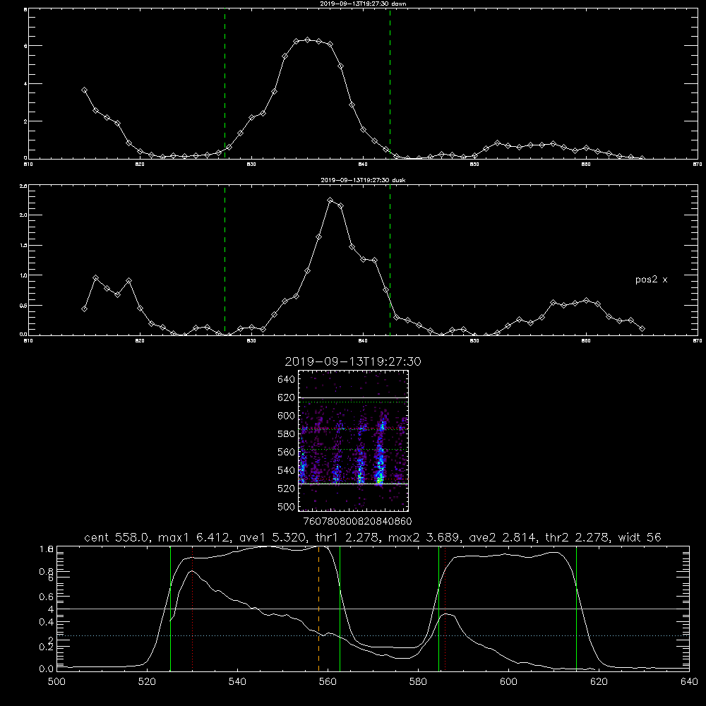This screenshot has width=706, height=706.
Task: Click right green dashed line in dusk plot
Action: click(390, 261)
